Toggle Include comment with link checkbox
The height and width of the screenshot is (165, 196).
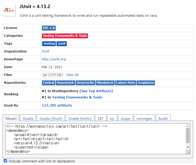[5, 161]
